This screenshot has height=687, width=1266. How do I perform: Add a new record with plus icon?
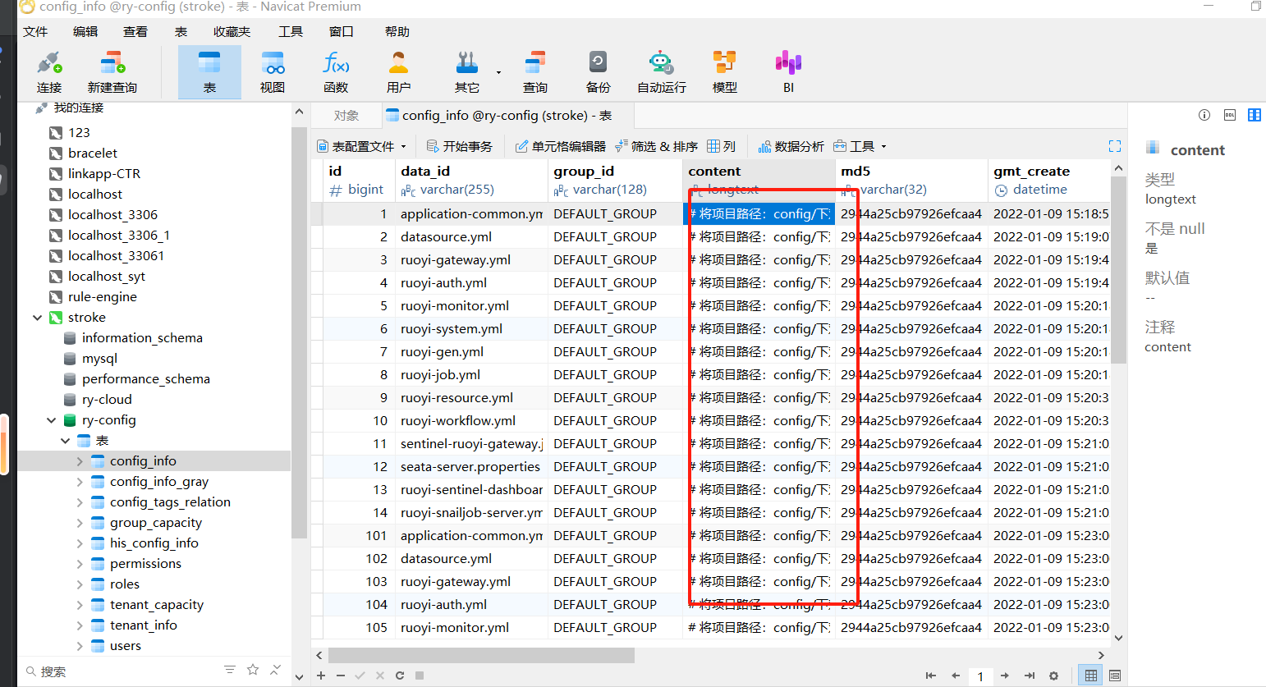[x=321, y=676]
